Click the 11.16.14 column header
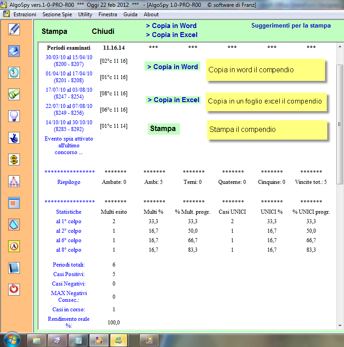This screenshot has height=347, width=344. [x=114, y=48]
